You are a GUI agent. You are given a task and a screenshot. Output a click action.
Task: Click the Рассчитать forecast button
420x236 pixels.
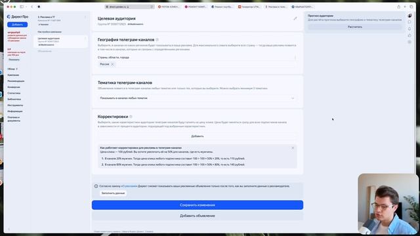click(x=355, y=27)
